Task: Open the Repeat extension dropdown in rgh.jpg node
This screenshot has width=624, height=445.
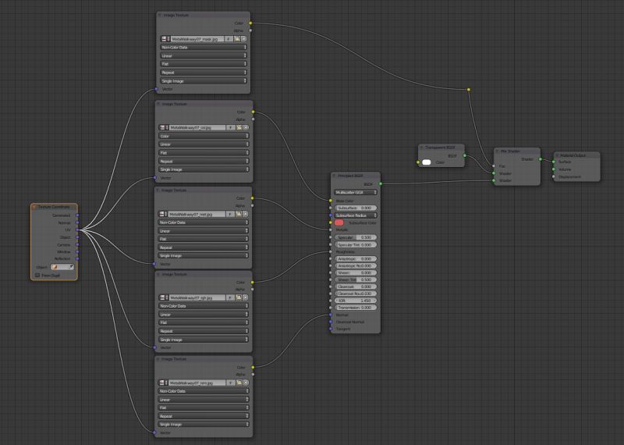Action: tap(204, 331)
